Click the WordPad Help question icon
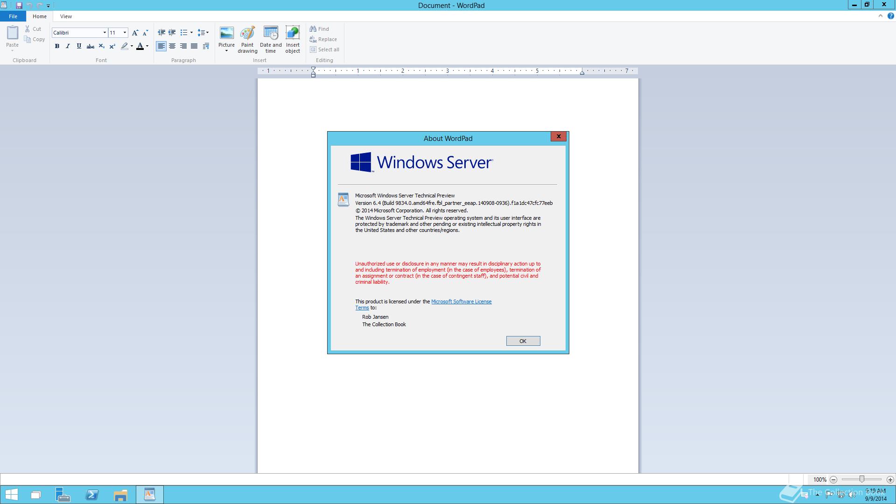 pos(890,16)
